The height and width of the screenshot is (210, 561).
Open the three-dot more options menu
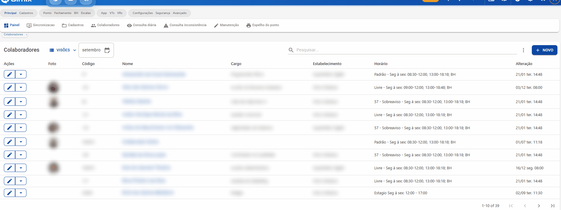click(x=524, y=50)
